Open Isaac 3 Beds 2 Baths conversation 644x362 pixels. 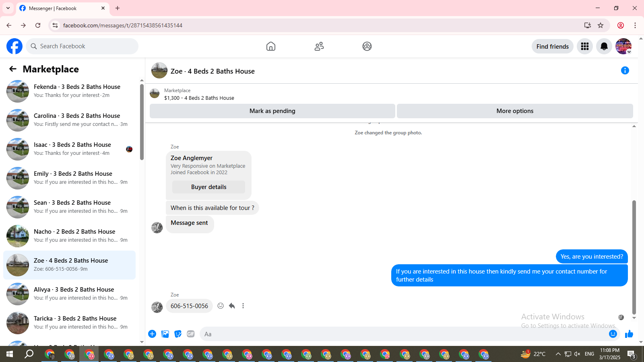(x=69, y=149)
